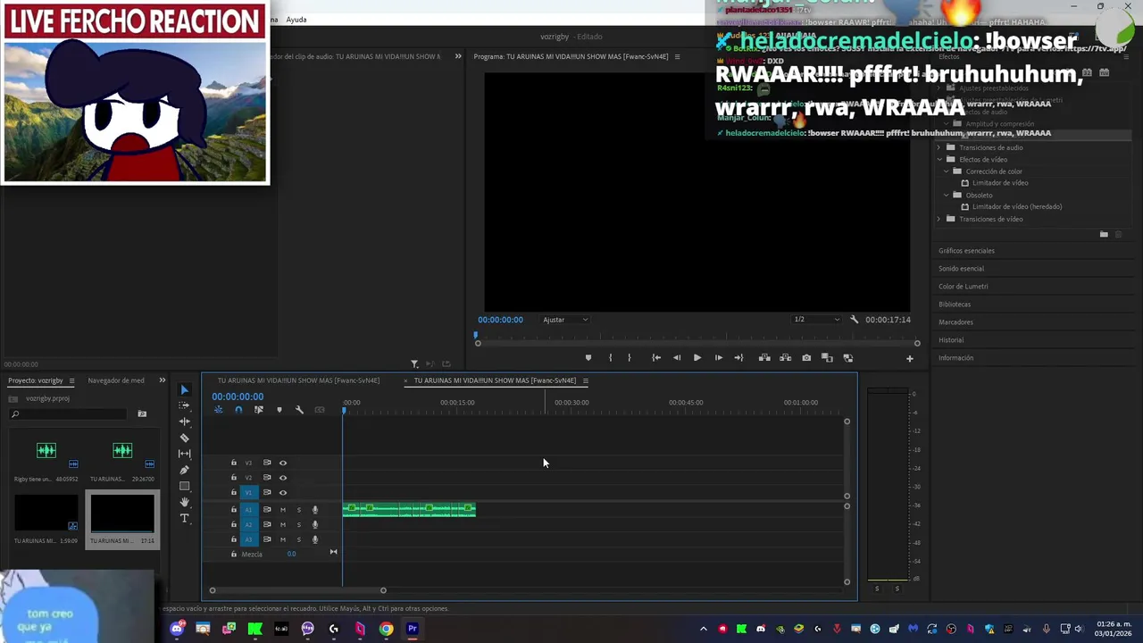Toggle Snap in timeline magnet icon
1143x643 pixels.
238,410
